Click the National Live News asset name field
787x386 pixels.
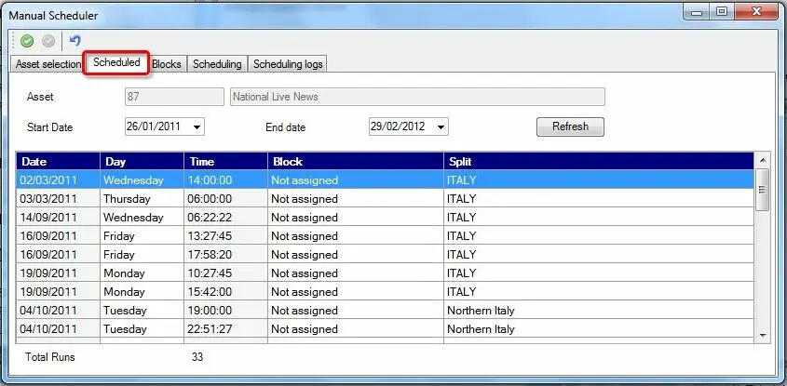coord(416,97)
